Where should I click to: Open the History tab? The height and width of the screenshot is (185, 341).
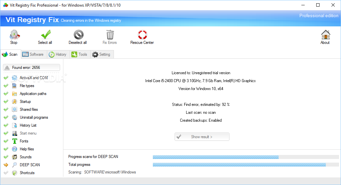tap(58, 54)
